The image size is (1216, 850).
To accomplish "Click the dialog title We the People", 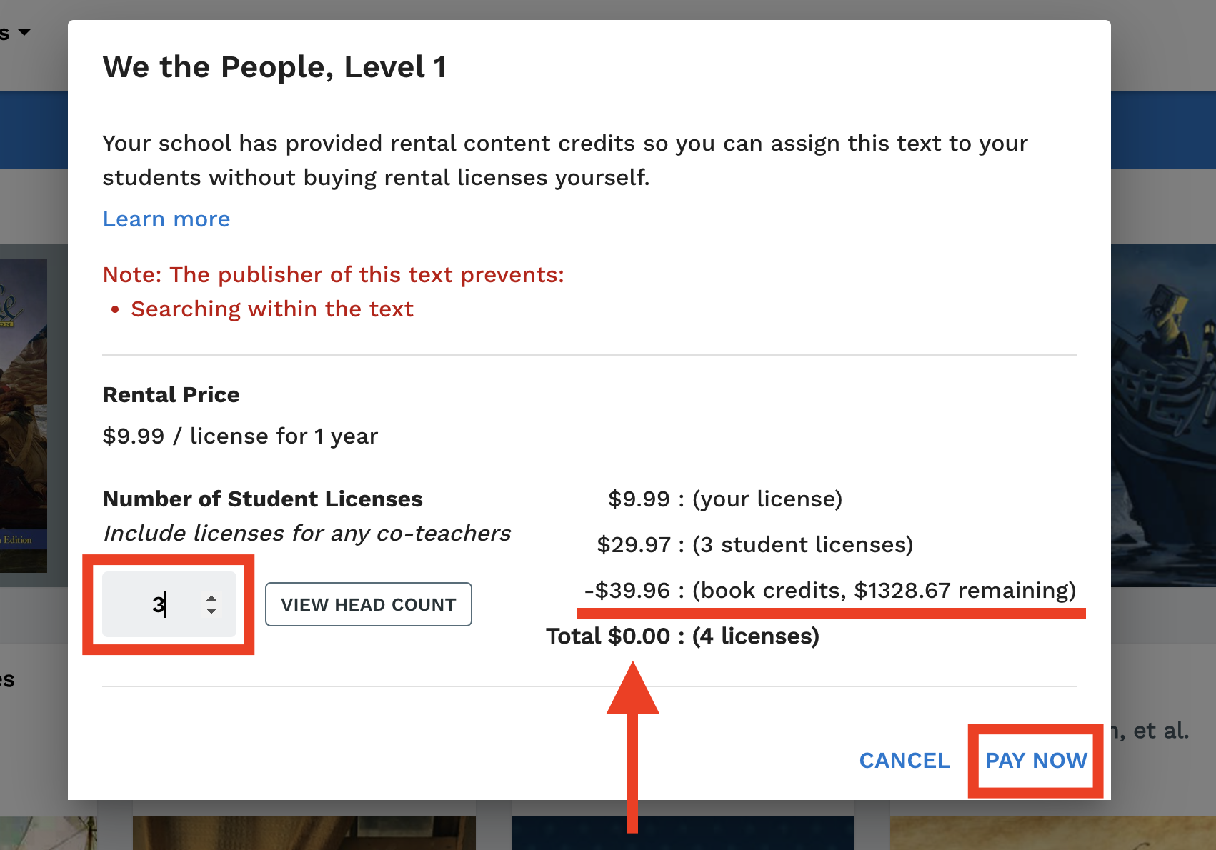I will tap(275, 67).
